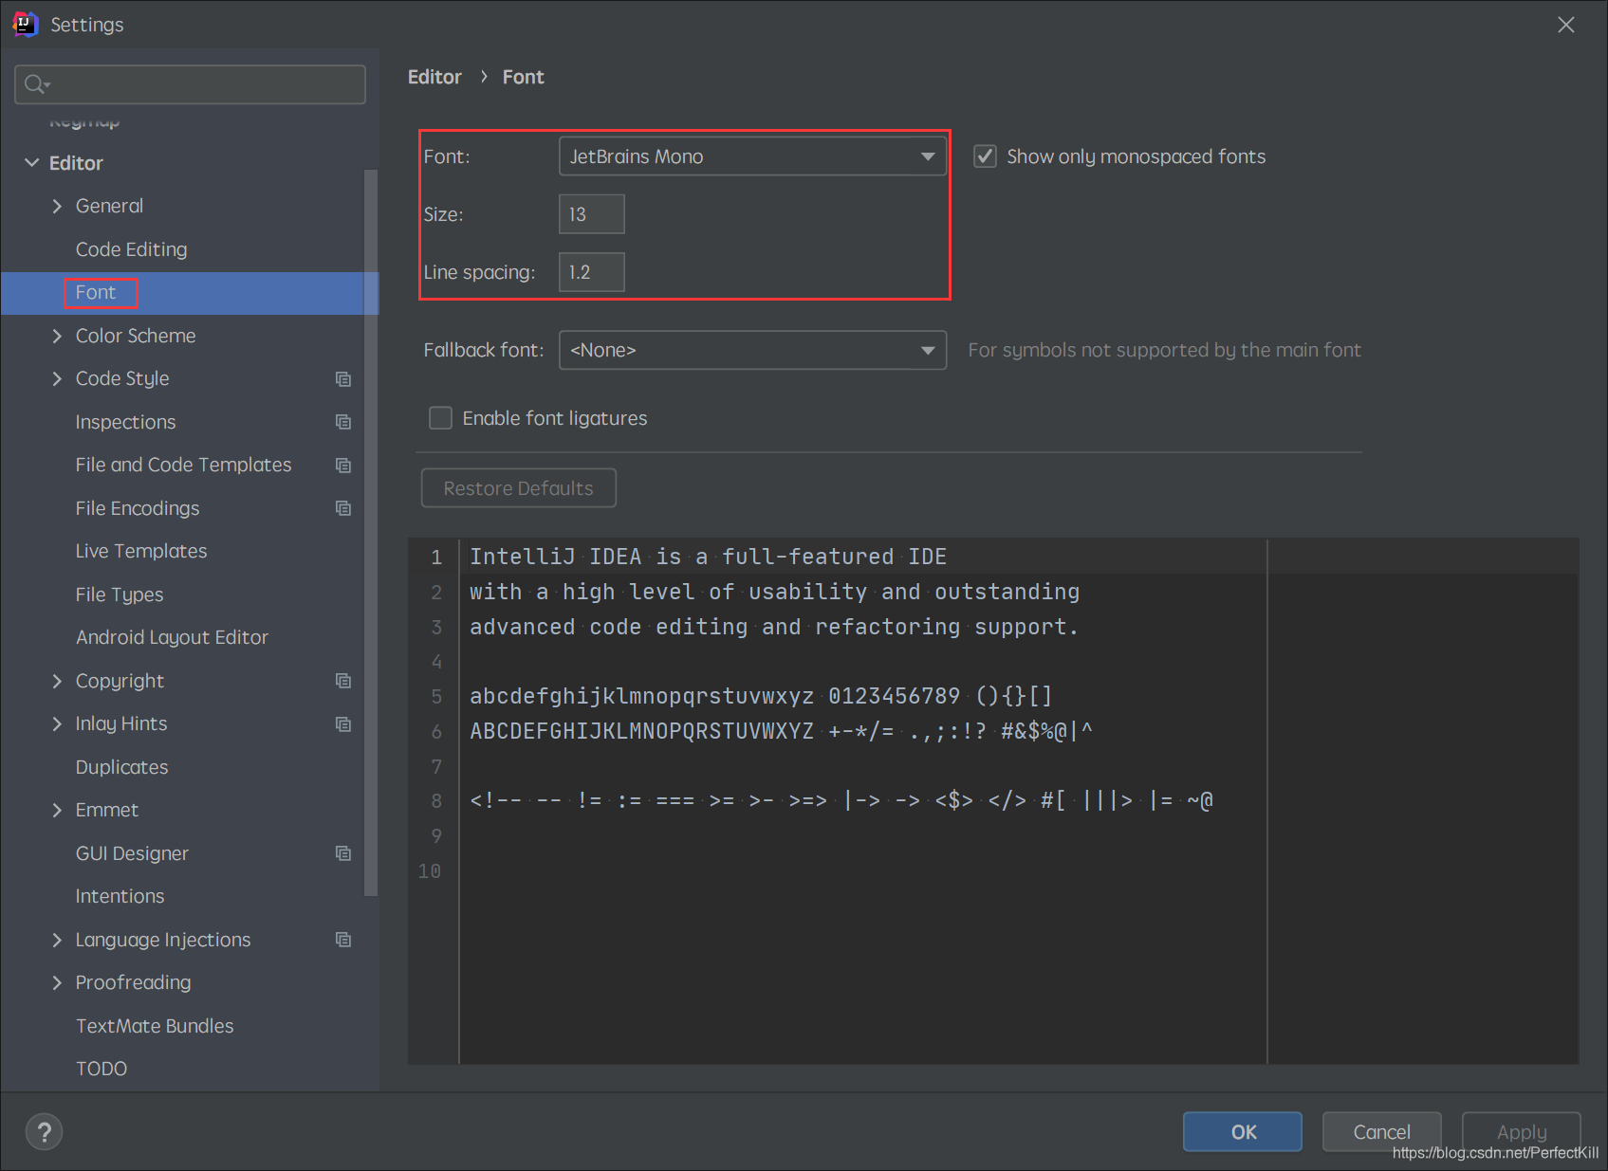Click project-level icon next to Code Style
The image size is (1608, 1171).
point(343,378)
